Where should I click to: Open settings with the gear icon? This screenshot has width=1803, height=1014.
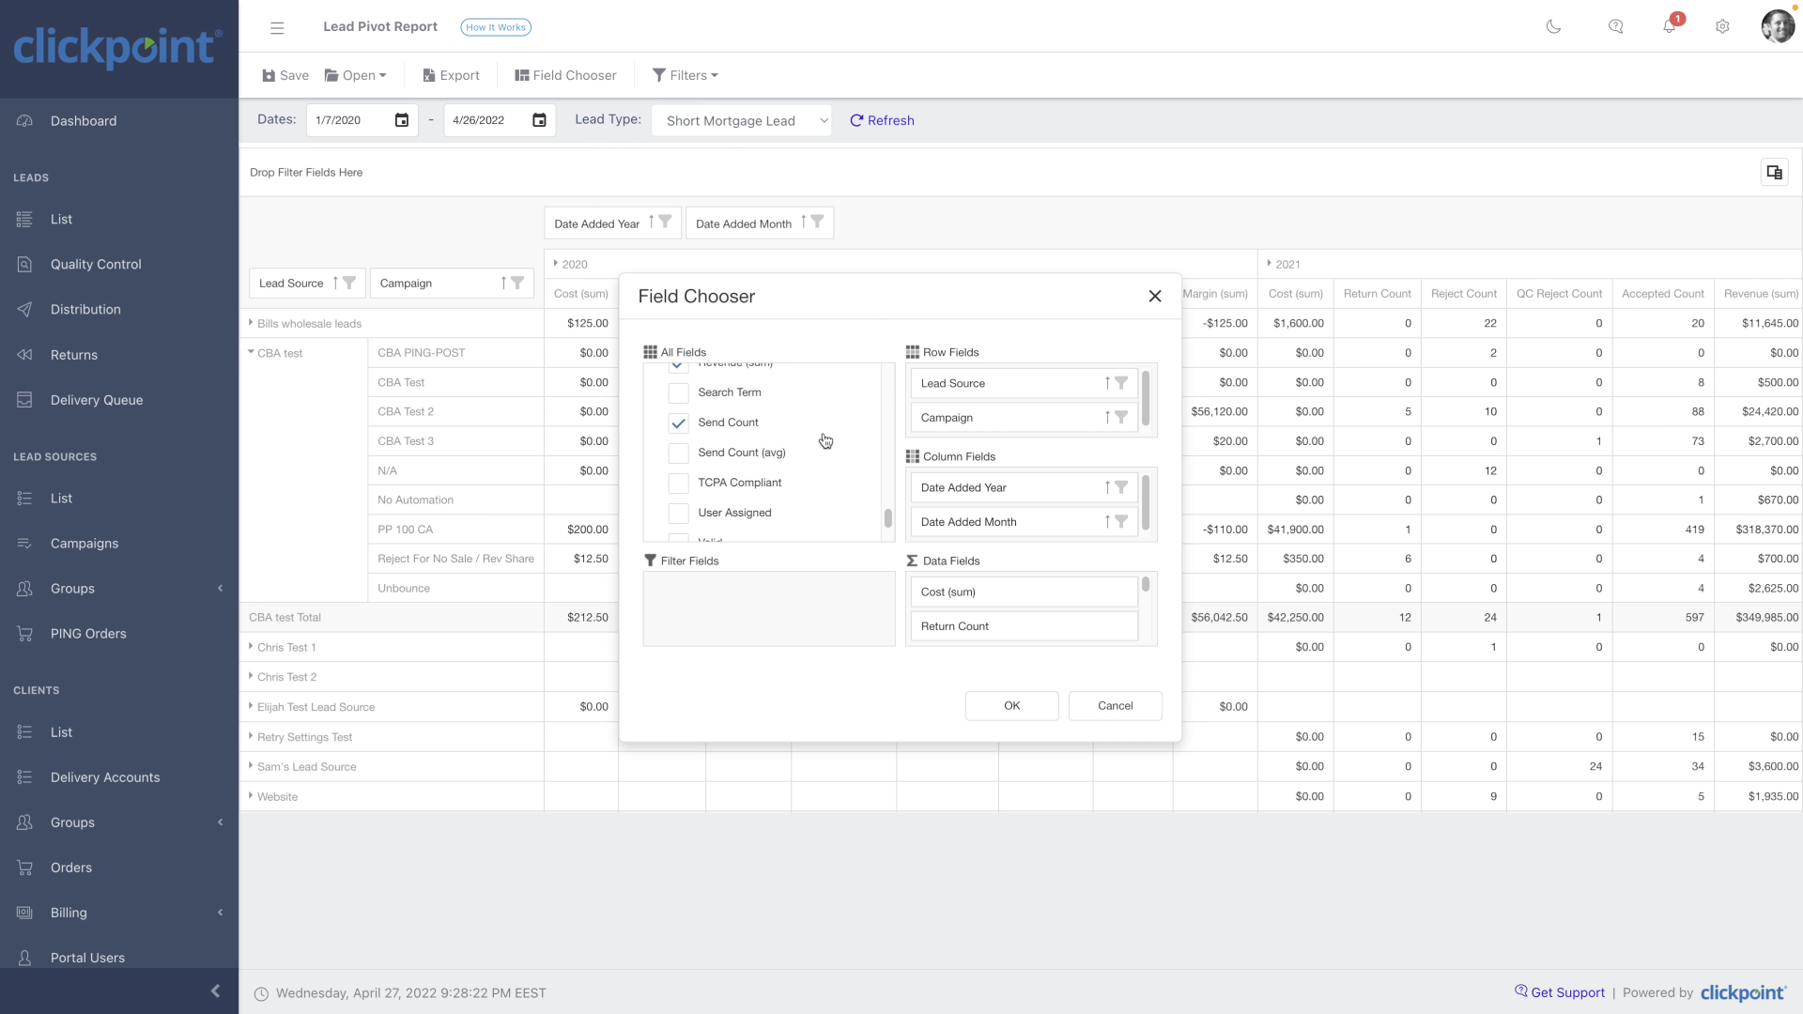point(1723,26)
